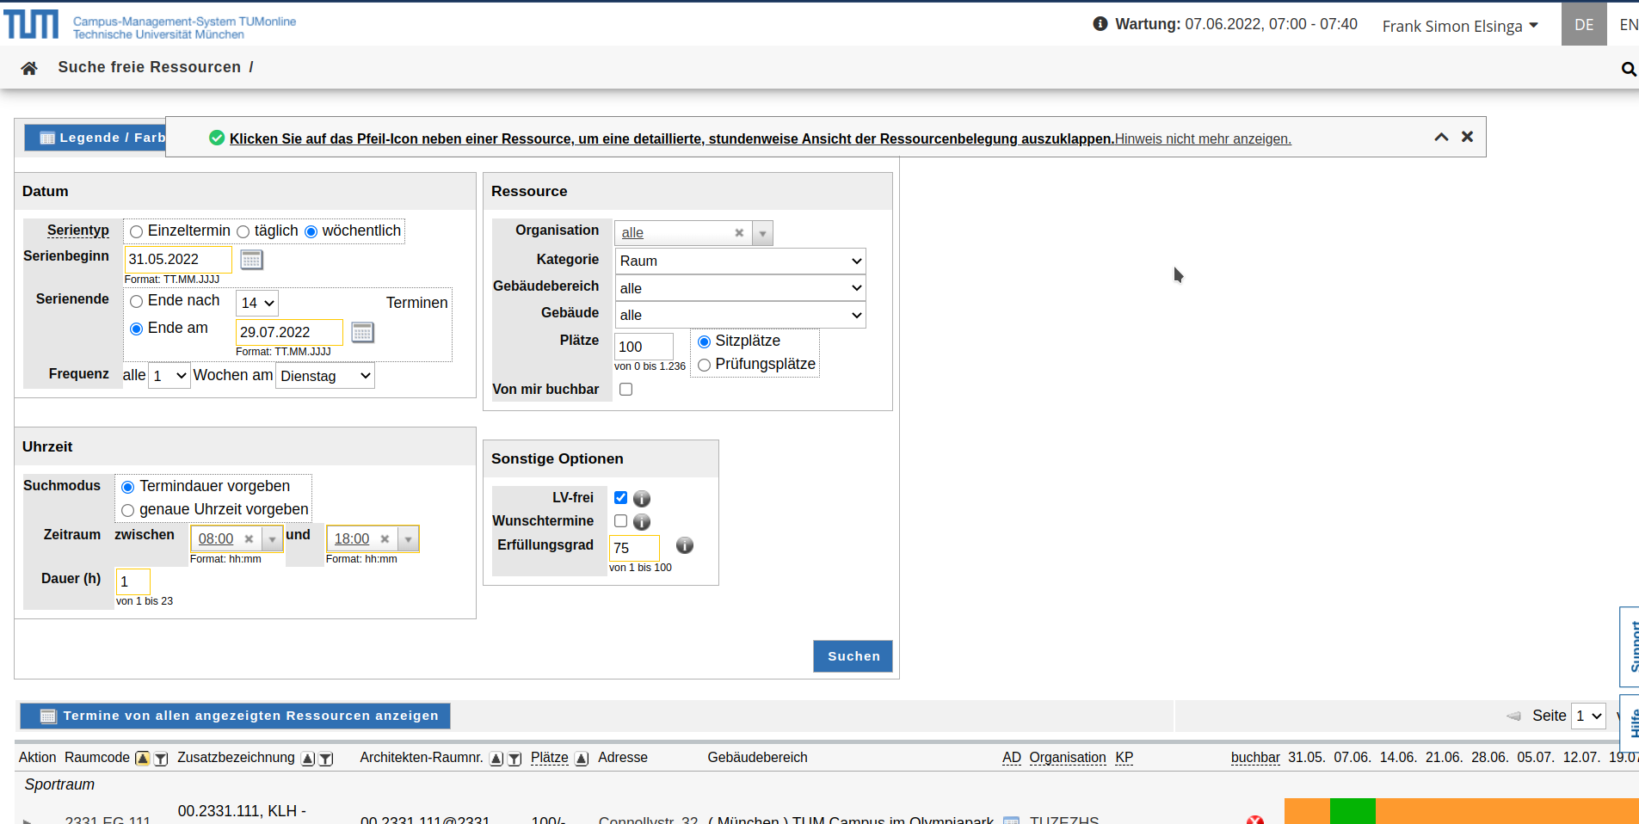The width and height of the screenshot is (1639, 824).
Task: Click the Plätze input field showing 100
Action: 644,347
